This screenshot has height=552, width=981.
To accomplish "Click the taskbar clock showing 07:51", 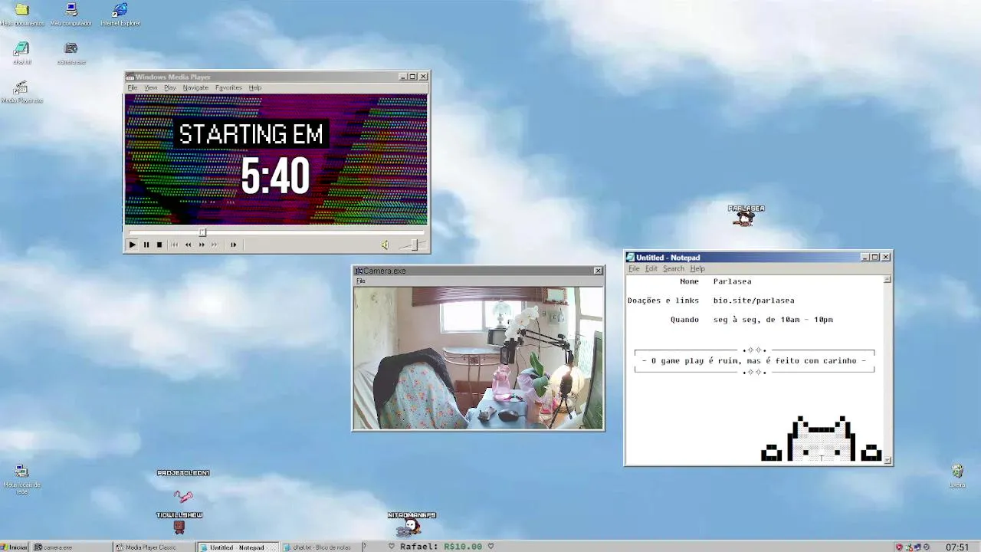I will (957, 547).
